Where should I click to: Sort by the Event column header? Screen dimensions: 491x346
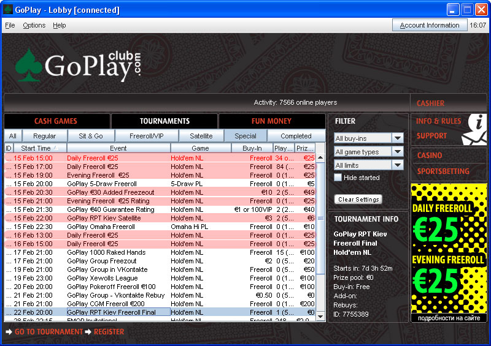coord(118,148)
